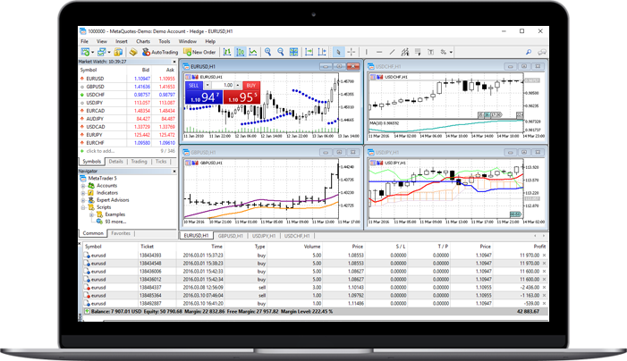Select the trendline drawing tool

click(392, 52)
